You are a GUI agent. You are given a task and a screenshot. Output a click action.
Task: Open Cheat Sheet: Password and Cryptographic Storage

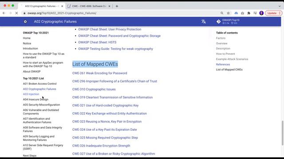pyautogui.click(x=119, y=36)
